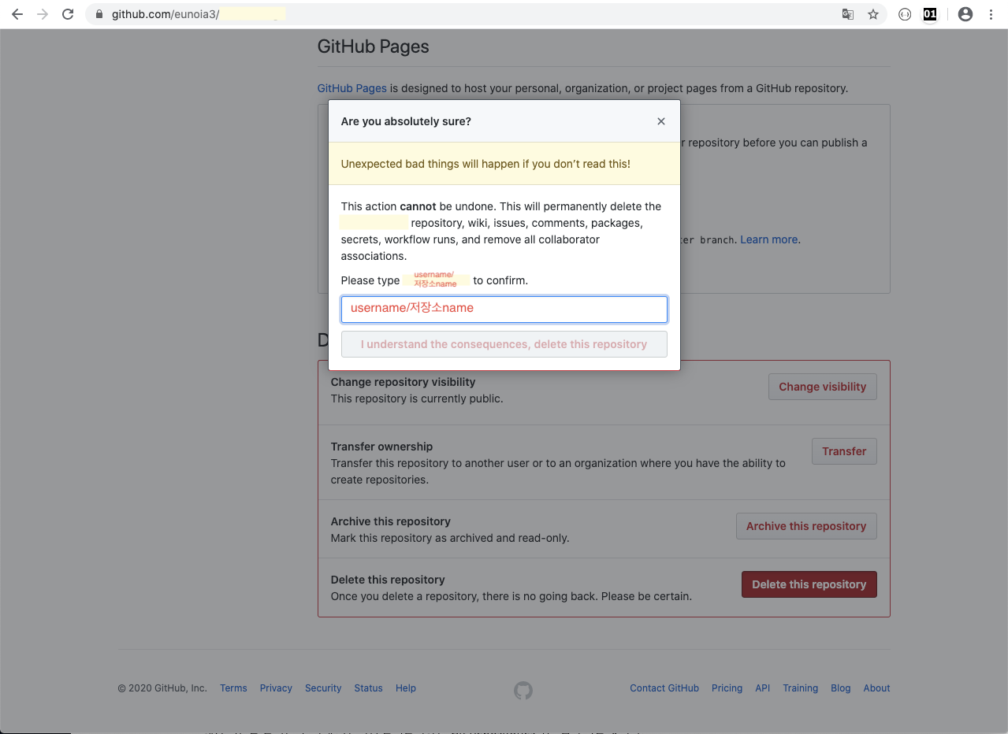Click 'This repository is currently public.' text
This screenshot has width=1008, height=734.
pos(417,399)
